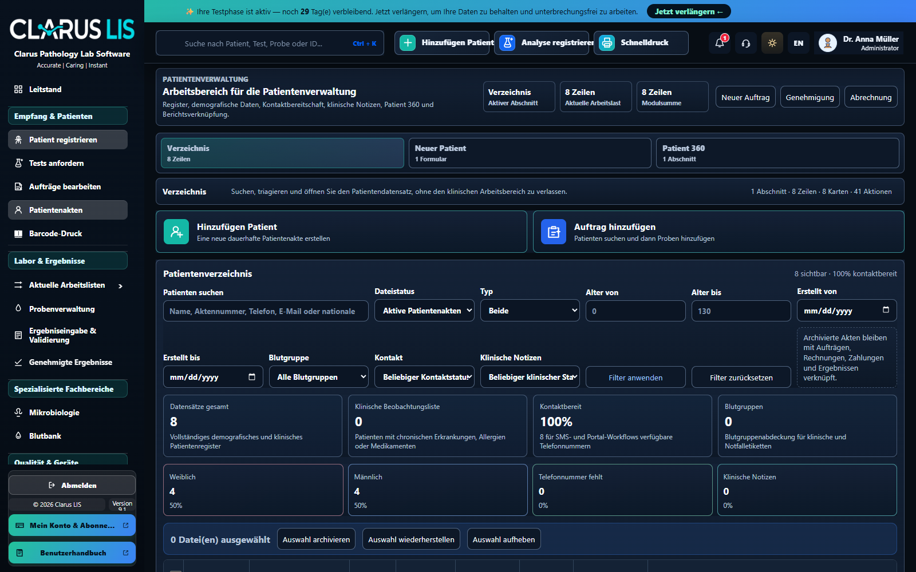Click Filter zurücksetzen button

(x=741, y=378)
